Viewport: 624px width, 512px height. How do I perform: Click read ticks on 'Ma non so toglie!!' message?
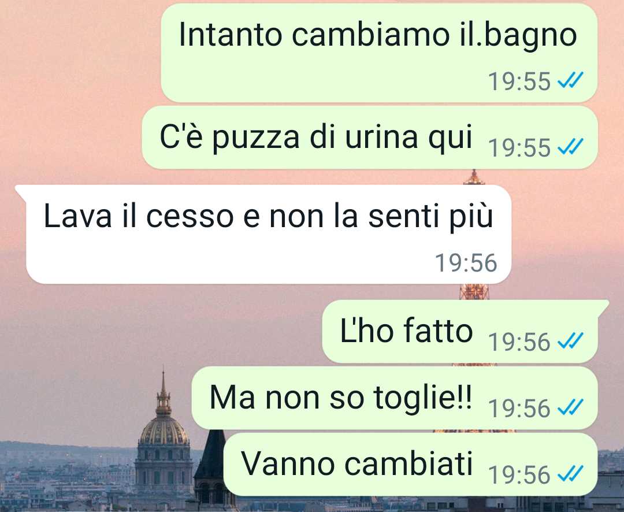[x=570, y=407]
